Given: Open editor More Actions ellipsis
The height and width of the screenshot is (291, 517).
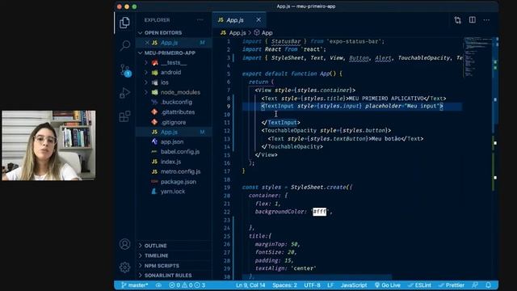Looking at the screenshot, I should tap(486, 20).
